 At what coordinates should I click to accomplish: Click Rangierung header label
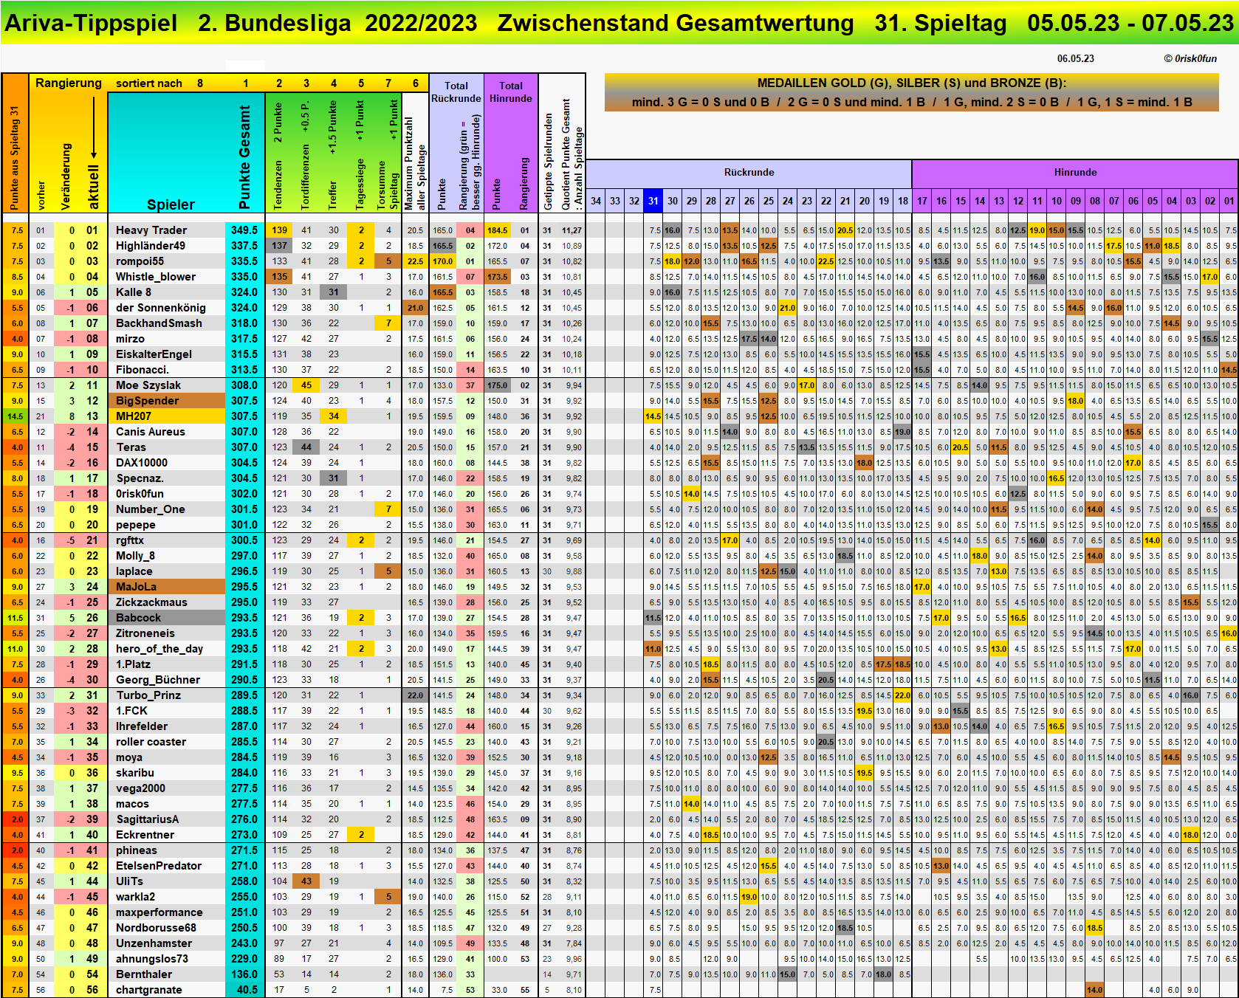69,83
